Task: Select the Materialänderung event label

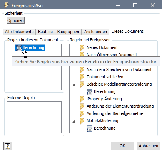Action: [x=102, y=121]
